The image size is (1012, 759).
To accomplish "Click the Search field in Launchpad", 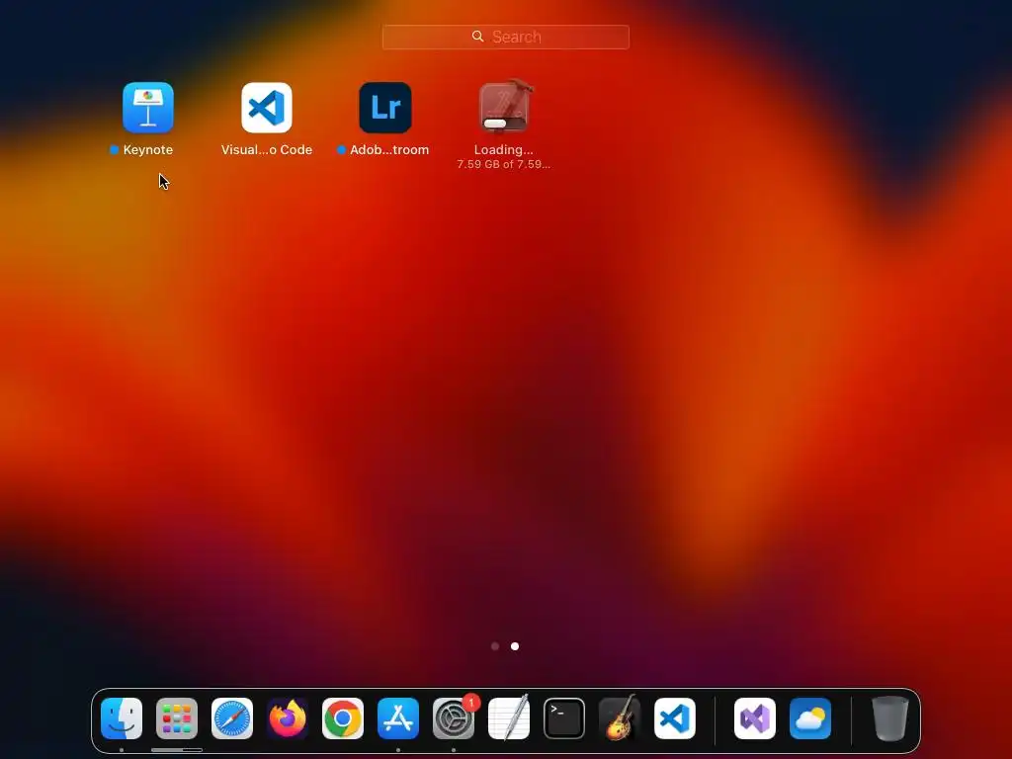I will [505, 37].
